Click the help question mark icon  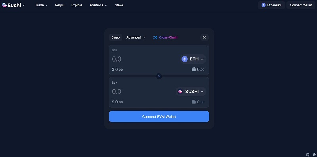tap(314, 155)
